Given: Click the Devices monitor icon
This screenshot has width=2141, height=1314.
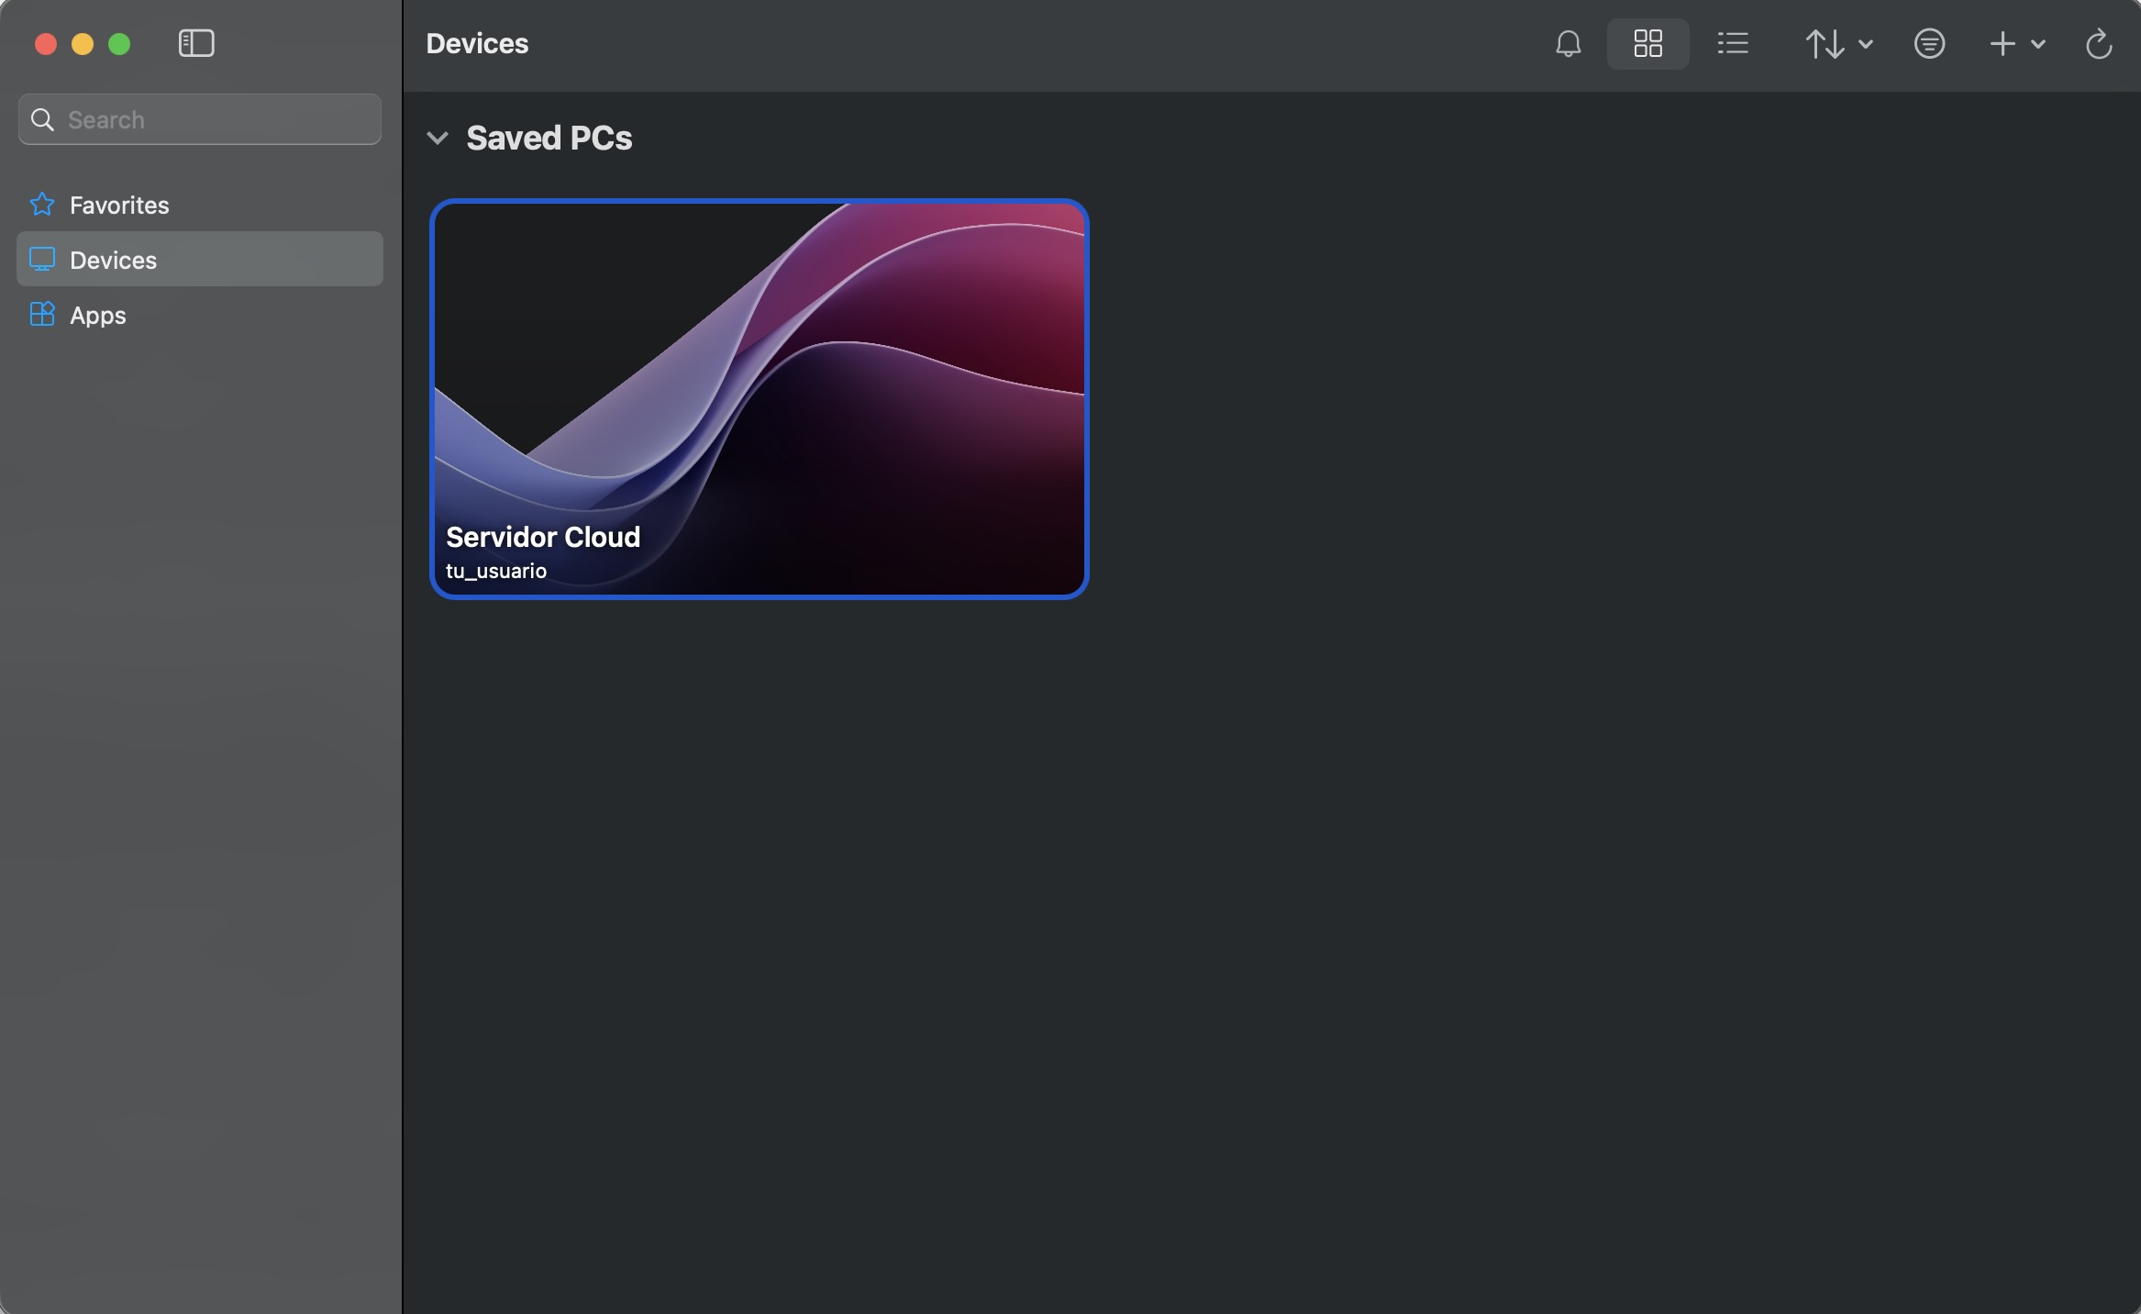Looking at the screenshot, I should coord(42,260).
